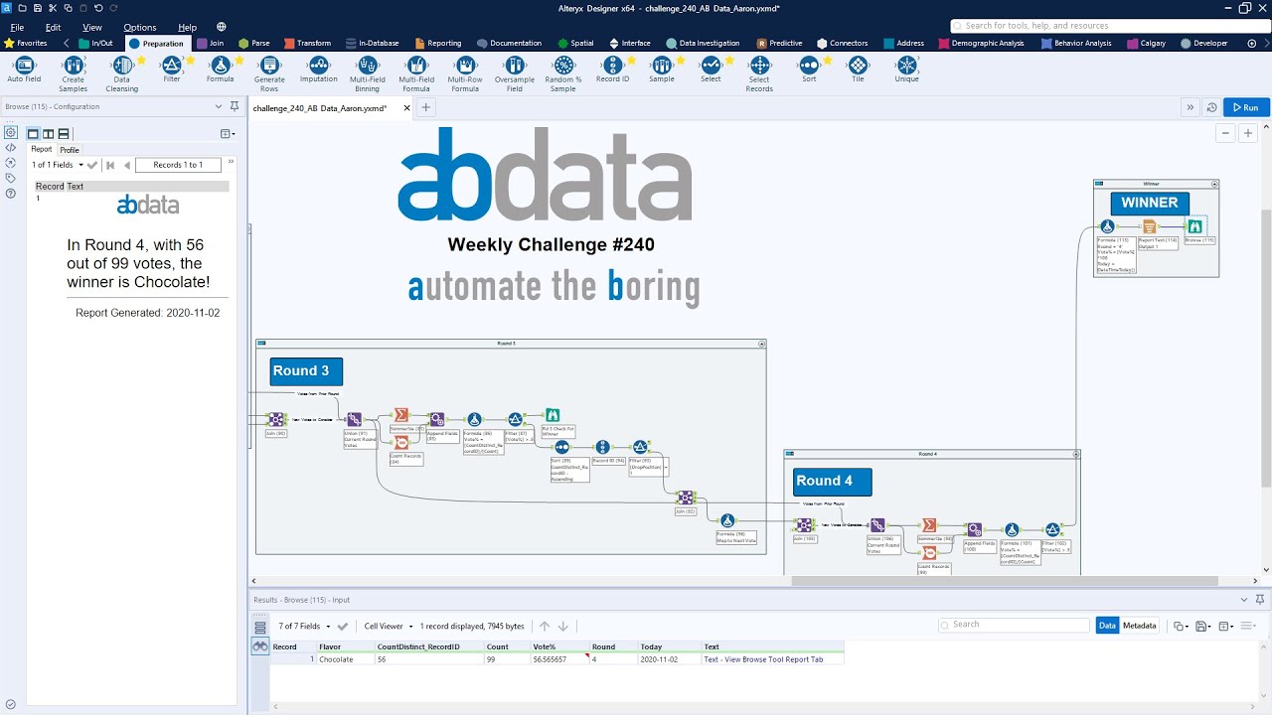
Task: Open the annotation tag icon
Action: click(x=10, y=178)
